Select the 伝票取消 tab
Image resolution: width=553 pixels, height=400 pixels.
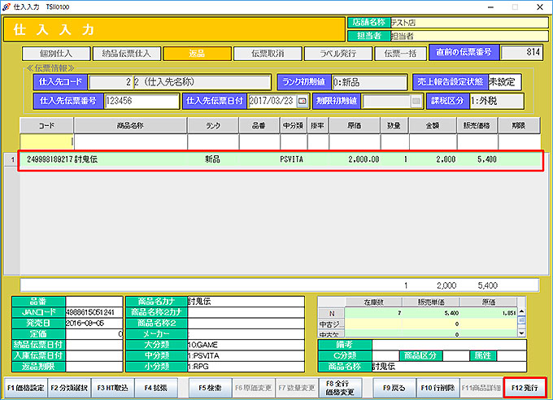pyautogui.click(x=265, y=54)
